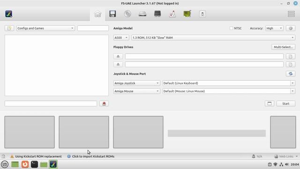Open the Input options joystick tab
Screen dimensions: 300x169
172,14
